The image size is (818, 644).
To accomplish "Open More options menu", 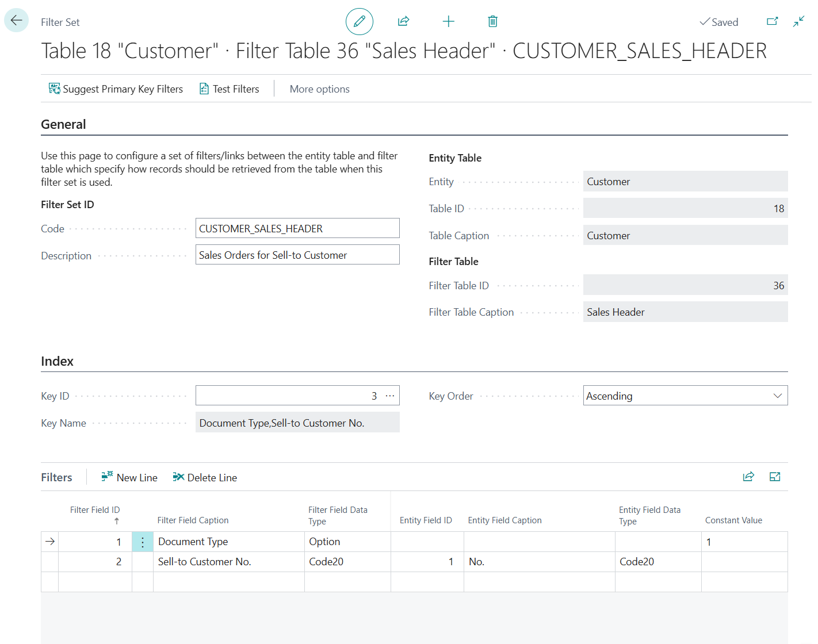I will tap(319, 89).
